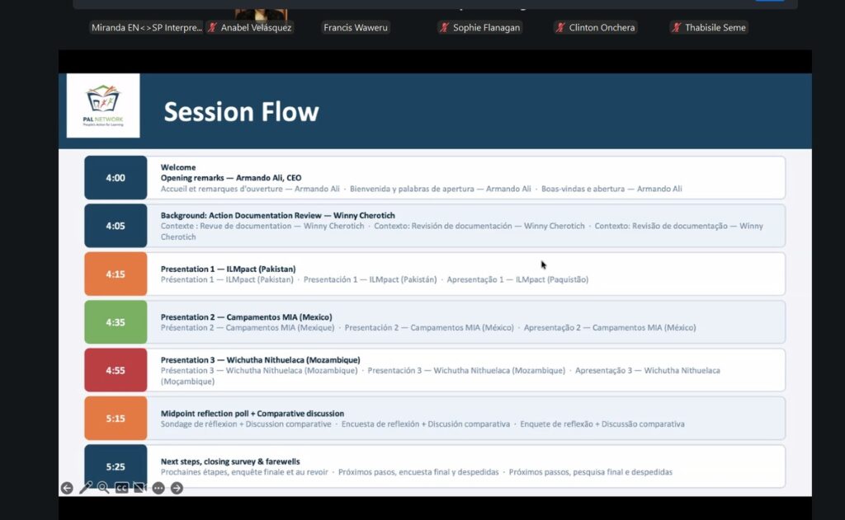Advance to the next slide arrow

click(x=177, y=488)
